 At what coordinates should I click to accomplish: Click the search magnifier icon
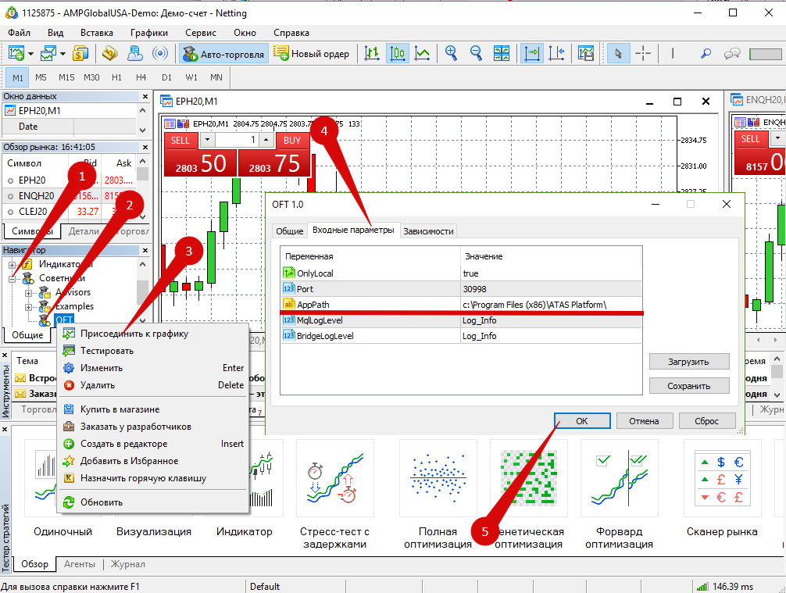706,53
